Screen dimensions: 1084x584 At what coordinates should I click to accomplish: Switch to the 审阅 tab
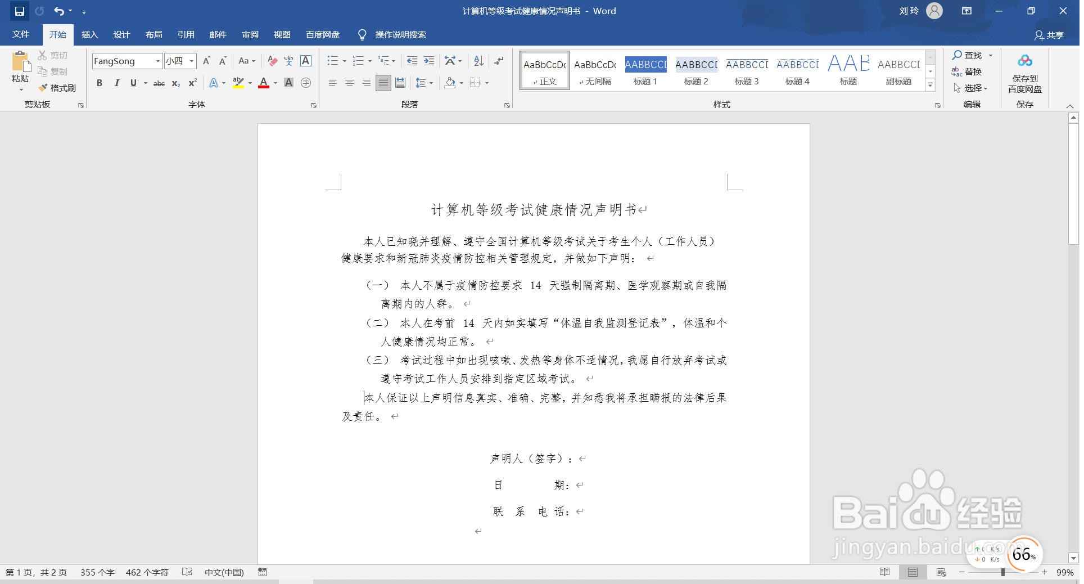pyautogui.click(x=250, y=35)
